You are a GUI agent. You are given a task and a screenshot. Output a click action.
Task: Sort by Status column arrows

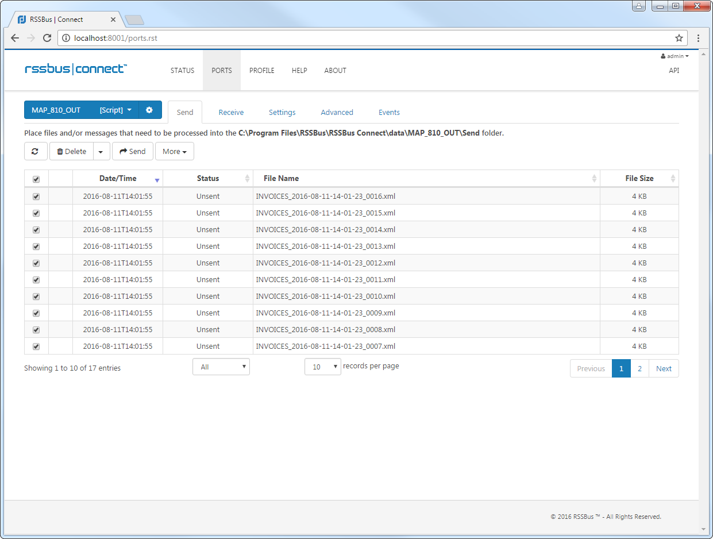pyautogui.click(x=248, y=179)
